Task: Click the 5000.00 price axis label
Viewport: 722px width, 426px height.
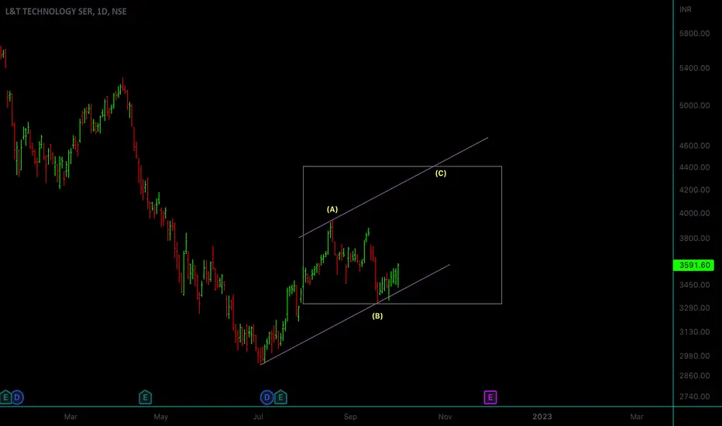Action: tap(694, 105)
